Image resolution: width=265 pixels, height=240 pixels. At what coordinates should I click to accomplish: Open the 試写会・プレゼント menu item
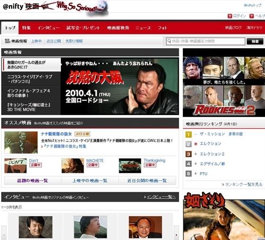click(83, 28)
